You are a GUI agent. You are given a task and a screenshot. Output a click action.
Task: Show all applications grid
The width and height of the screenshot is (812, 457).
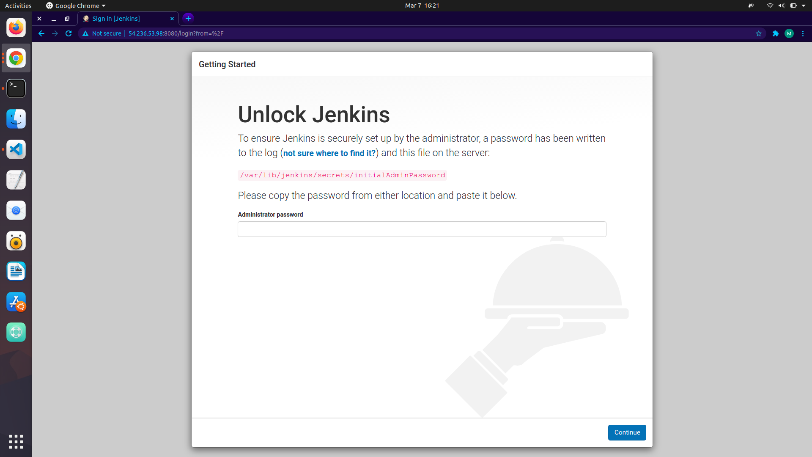pos(16,442)
